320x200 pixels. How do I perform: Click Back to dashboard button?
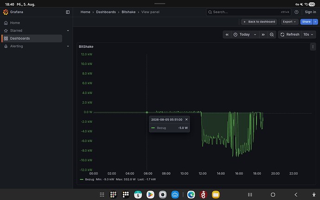pyautogui.click(x=259, y=22)
